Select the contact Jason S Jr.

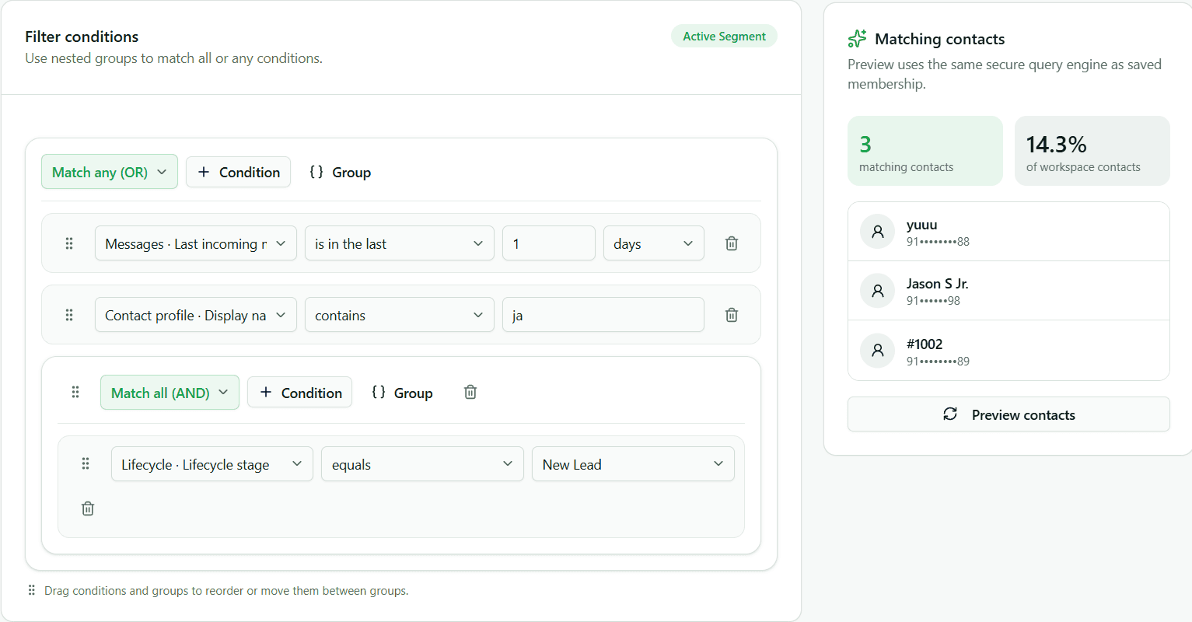click(x=1008, y=291)
